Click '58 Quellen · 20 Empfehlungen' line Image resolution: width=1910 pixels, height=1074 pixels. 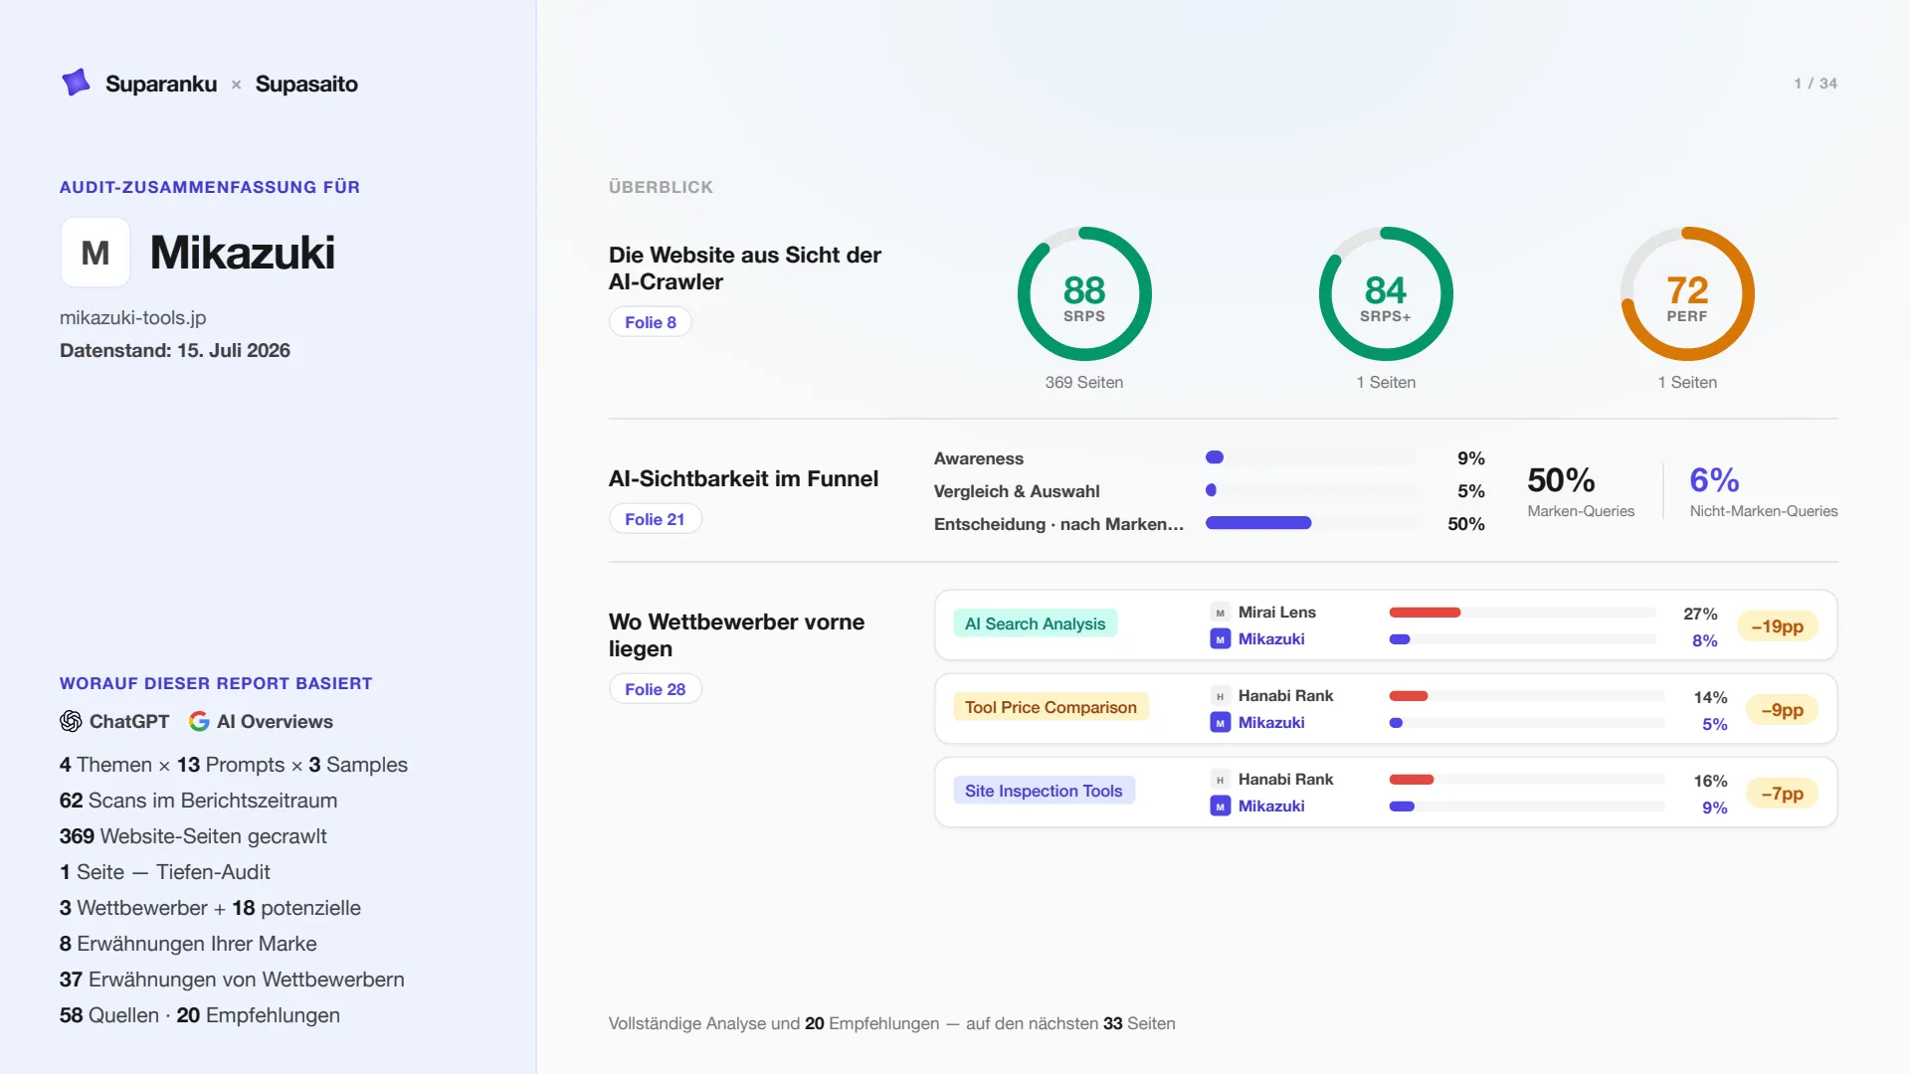click(x=200, y=1015)
